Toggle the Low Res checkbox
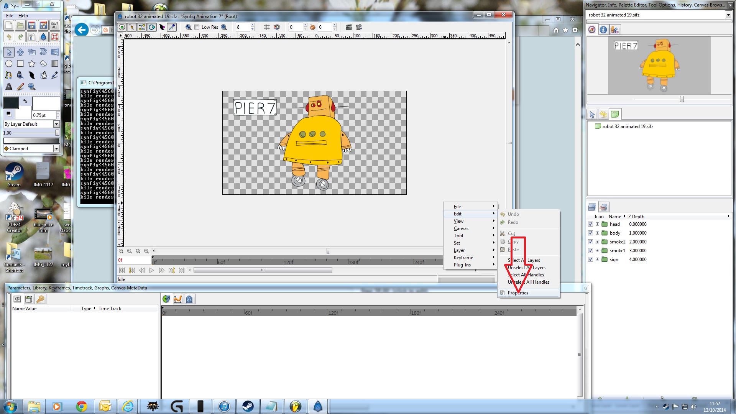This screenshot has width=736, height=414. [x=197, y=27]
